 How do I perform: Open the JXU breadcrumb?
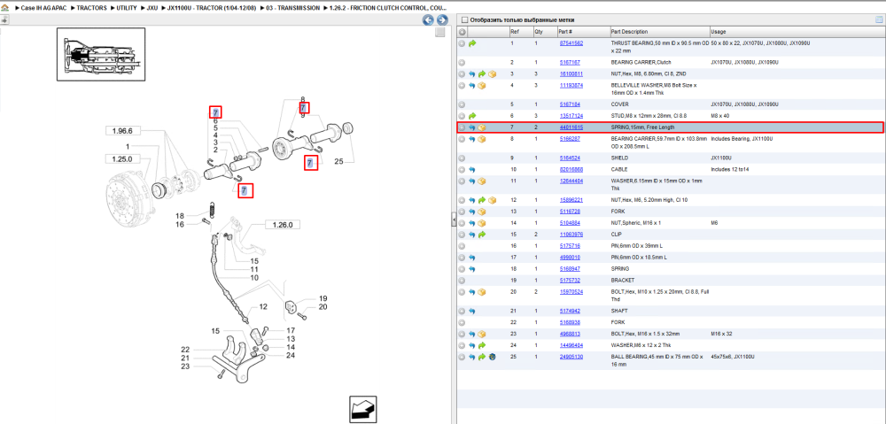(x=152, y=9)
